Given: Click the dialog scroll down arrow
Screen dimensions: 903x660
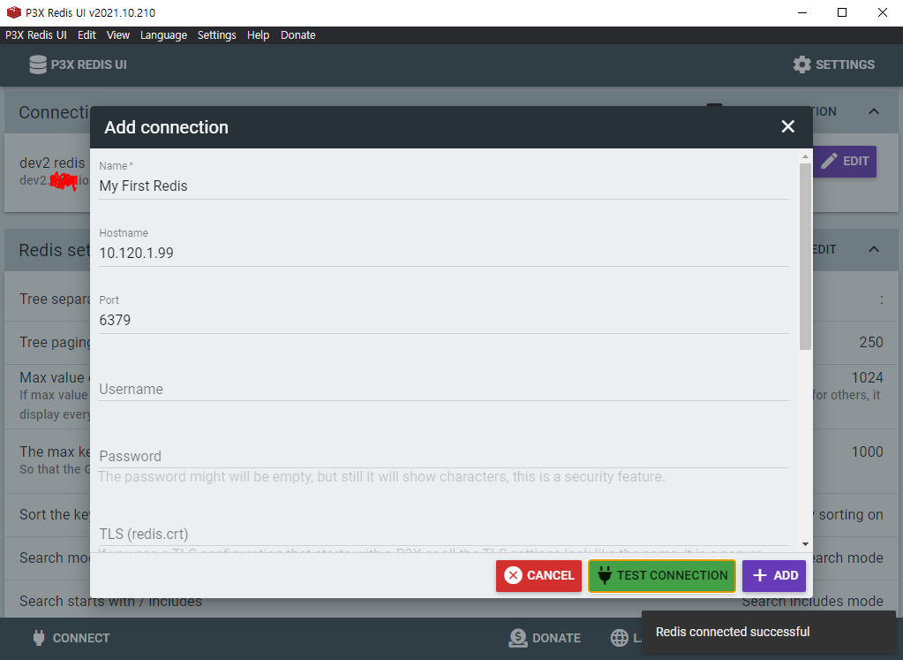Looking at the screenshot, I should pyautogui.click(x=805, y=544).
